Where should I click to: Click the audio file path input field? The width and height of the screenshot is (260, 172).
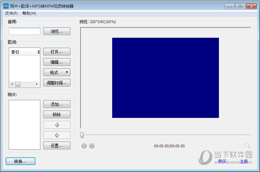[x=25, y=31]
